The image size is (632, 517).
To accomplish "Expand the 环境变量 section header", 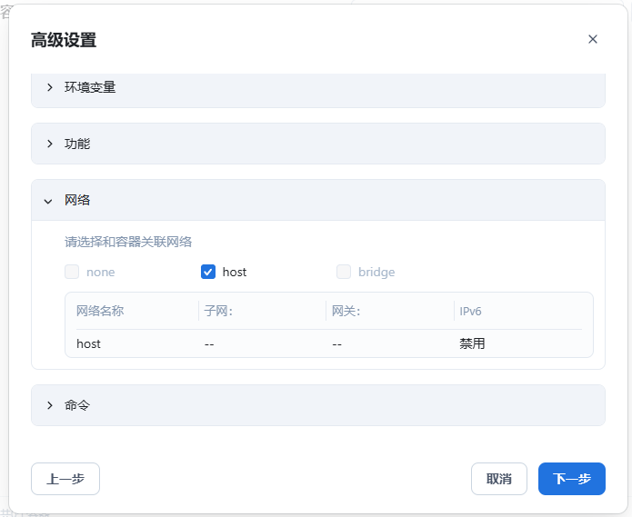I will coord(318,88).
